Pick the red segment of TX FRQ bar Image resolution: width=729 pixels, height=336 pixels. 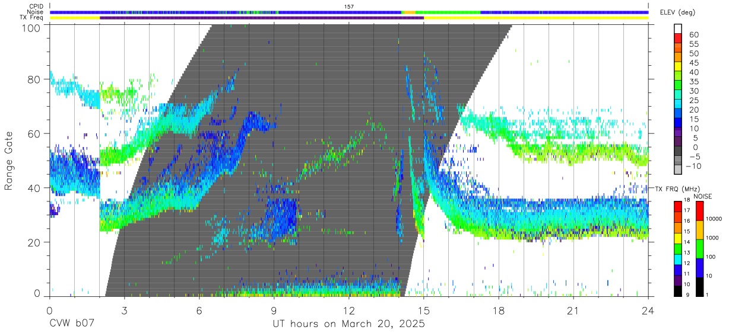click(678, 206)
